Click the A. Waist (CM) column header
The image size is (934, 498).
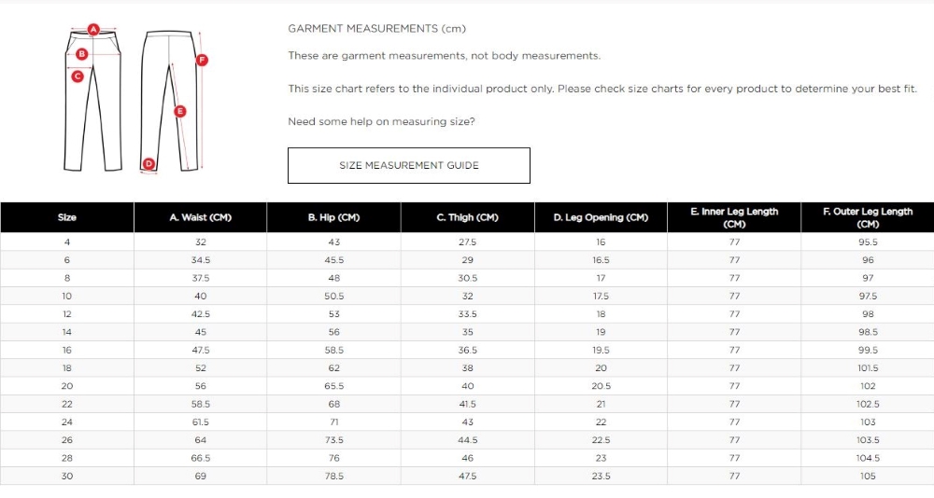pyautogui.click(x=200, y=217)
